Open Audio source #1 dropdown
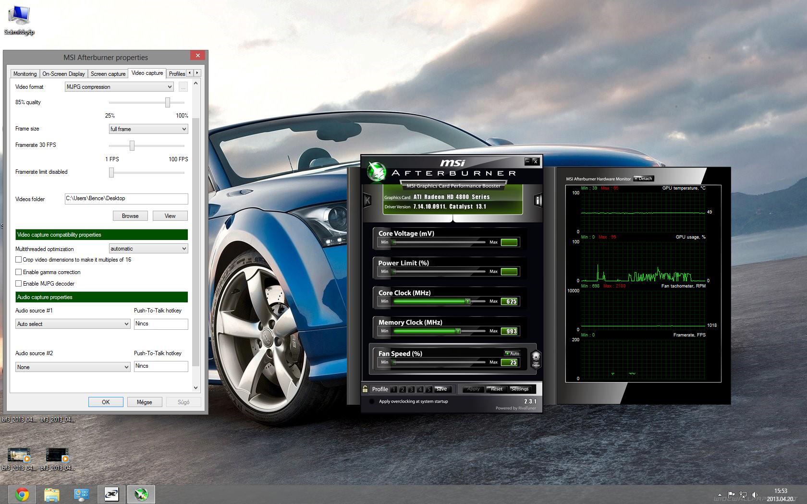 73,324
